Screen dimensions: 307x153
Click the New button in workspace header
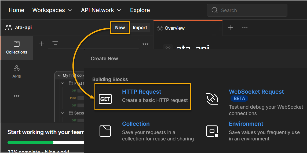120,28
